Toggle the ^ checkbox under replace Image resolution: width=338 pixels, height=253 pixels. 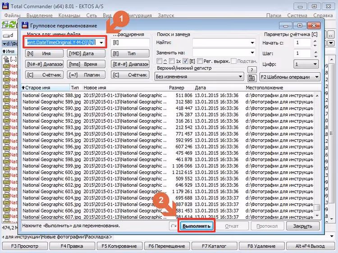tap(160, 61)
